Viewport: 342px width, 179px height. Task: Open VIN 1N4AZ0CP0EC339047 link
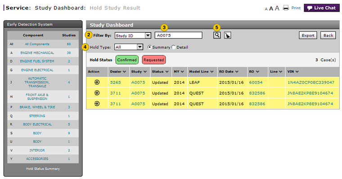pos(311,83)
